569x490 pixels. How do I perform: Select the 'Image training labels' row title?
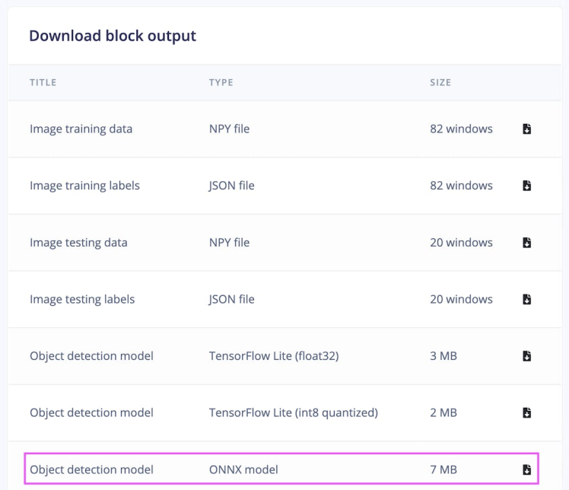pyautogui.click(x=84, y=186)
